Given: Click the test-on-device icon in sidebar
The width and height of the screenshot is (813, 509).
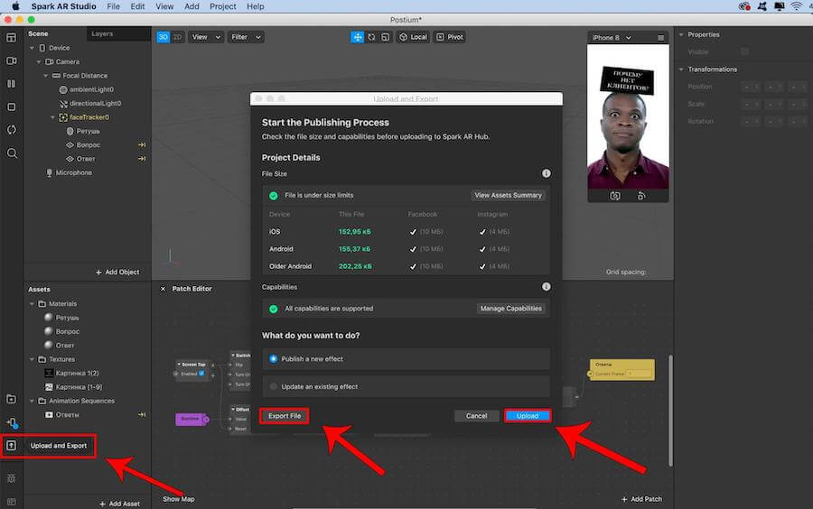Looking at the screenshot, I should [x=12, y=422].
